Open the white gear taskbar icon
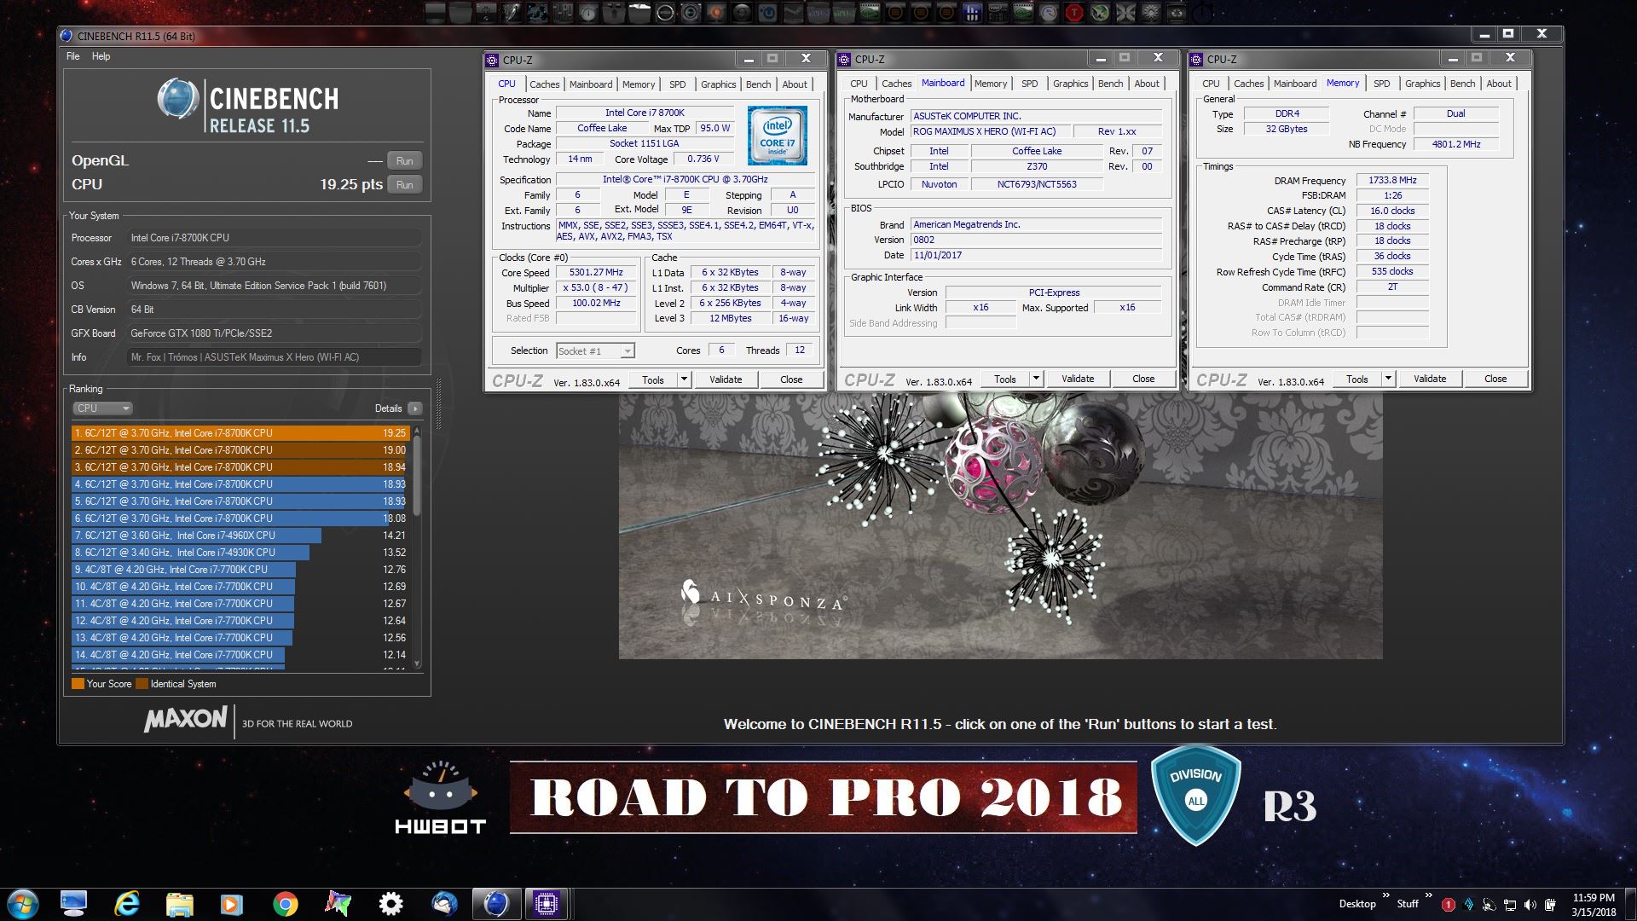This screenshot has width=1637, height=921. [x=390, y=903]
